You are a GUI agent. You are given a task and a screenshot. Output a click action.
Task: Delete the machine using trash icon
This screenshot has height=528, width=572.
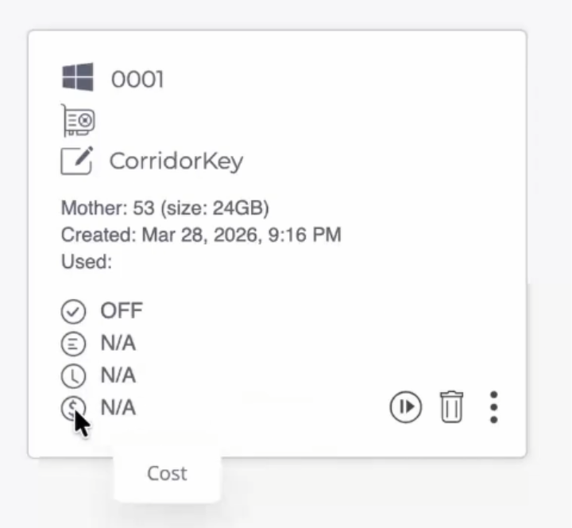451,407
